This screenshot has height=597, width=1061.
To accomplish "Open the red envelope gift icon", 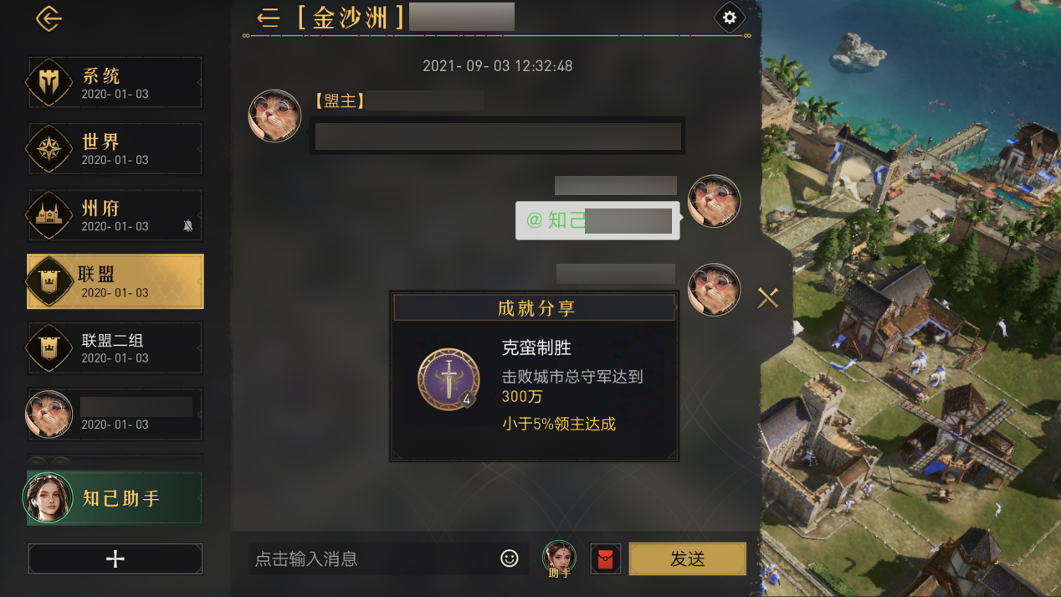I will [605, 559].
